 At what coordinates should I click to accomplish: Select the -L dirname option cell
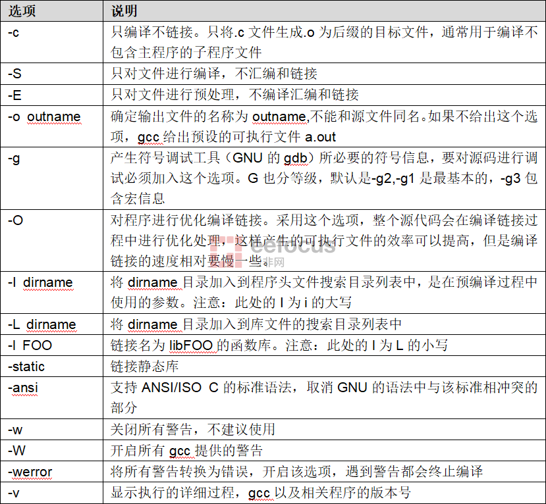51,324
